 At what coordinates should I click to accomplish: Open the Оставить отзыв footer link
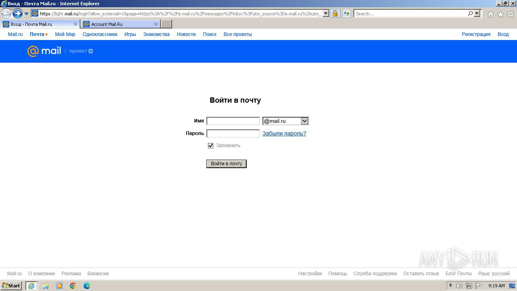(421, 274)
